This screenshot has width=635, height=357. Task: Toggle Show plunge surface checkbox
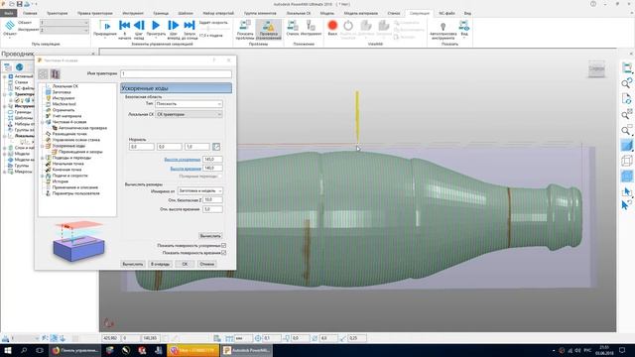[223, 253]
